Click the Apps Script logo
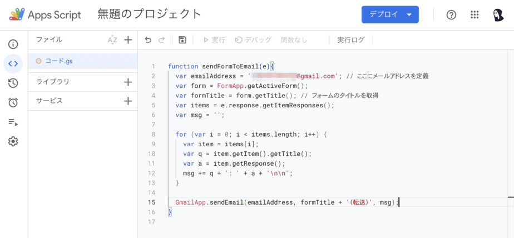Image resolution: width=514 pixels, height=238 pixels. (45, 15)
